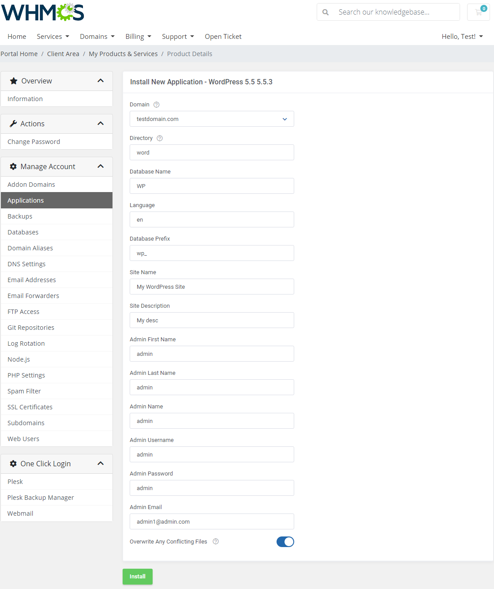Click the knowledgebase search field
The height and width of the screenshot is (589, 494).
397,12
